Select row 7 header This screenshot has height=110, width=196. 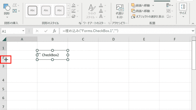pos(3,105)
